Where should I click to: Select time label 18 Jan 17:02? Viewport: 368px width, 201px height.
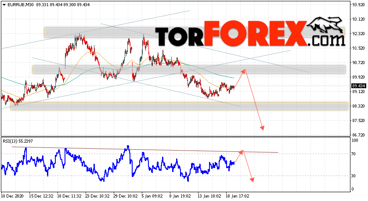pos(238,196)
